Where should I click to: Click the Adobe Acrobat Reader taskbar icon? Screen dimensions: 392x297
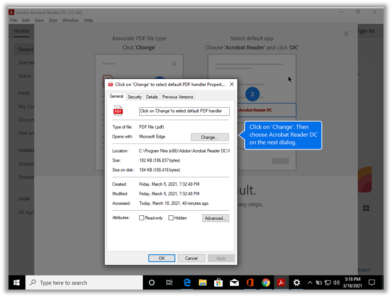point(281,283)
